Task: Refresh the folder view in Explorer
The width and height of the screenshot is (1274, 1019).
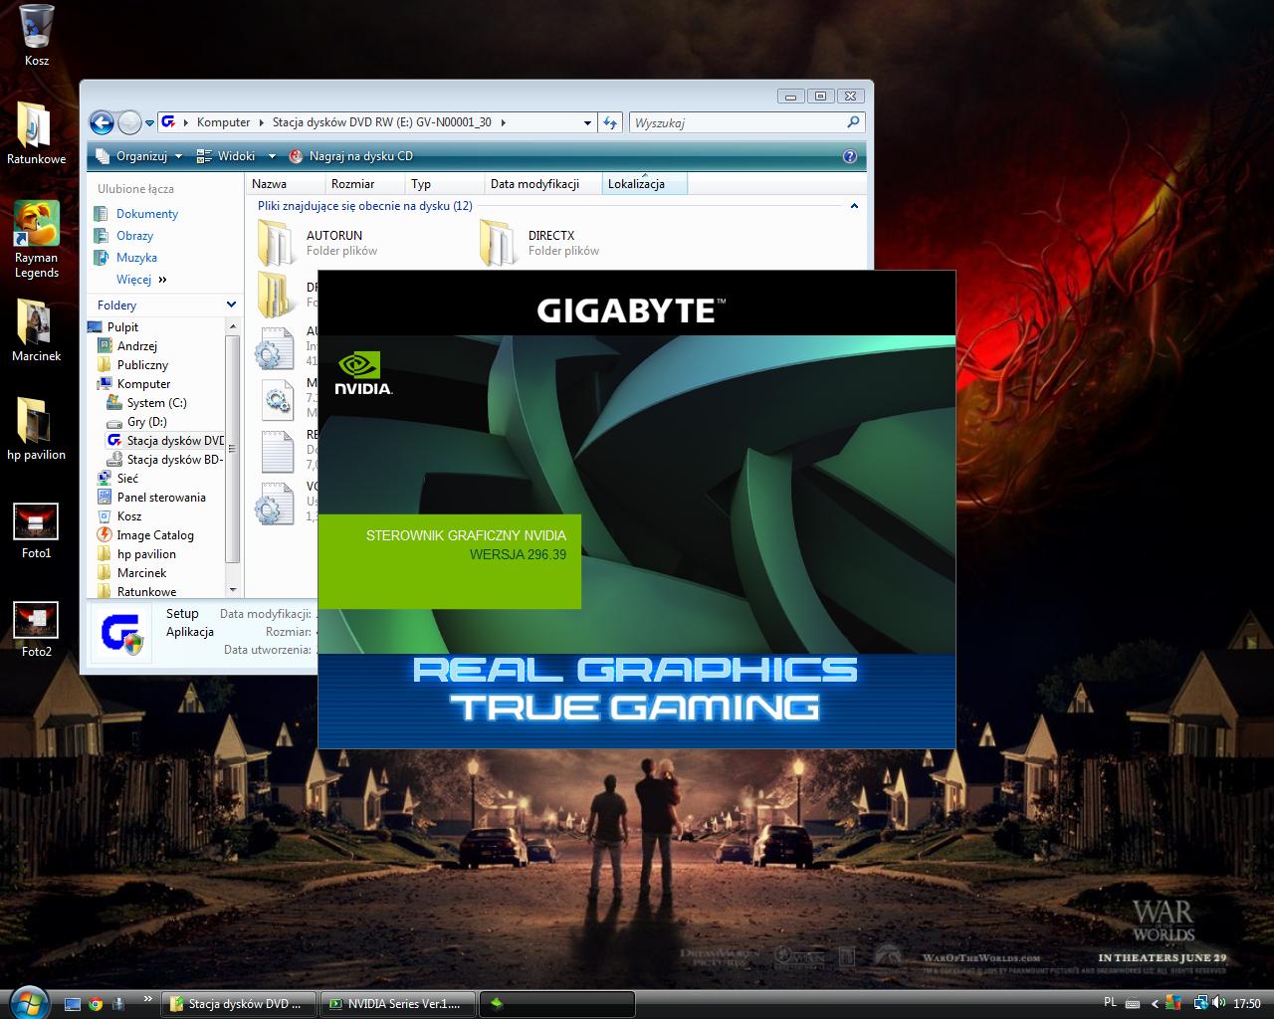Action: 610,122
